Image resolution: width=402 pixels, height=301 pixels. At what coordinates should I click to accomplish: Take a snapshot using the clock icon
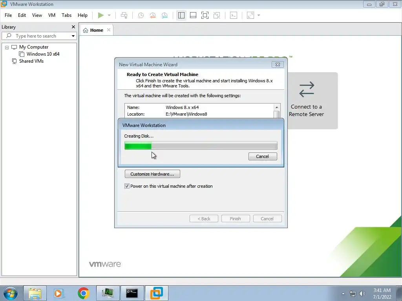141,15
